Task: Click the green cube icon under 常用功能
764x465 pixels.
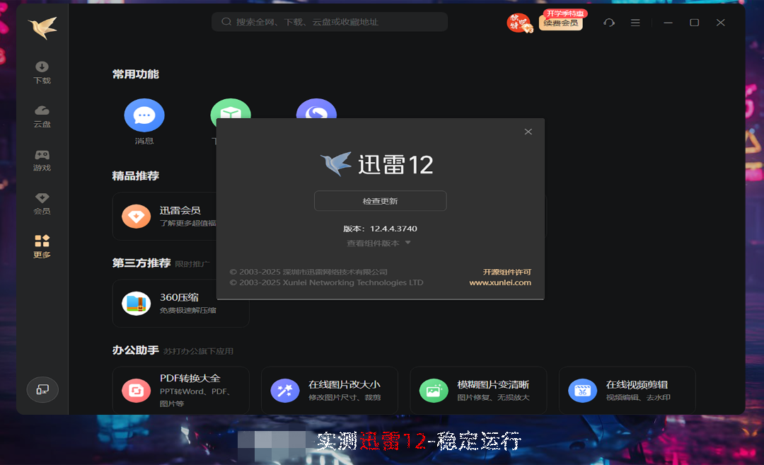Action: click(x=231, y=109)
